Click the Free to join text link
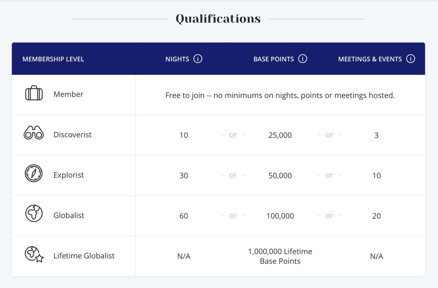438x288 pixels. click(280, 95)
